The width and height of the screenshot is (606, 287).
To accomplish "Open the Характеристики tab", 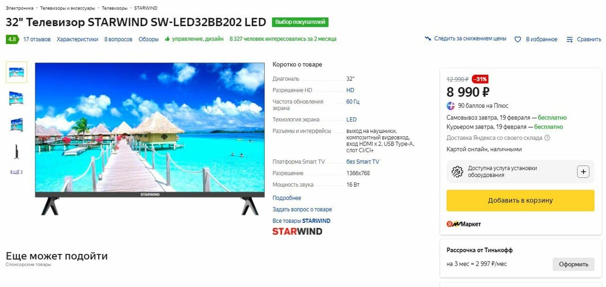I will 78,39.
